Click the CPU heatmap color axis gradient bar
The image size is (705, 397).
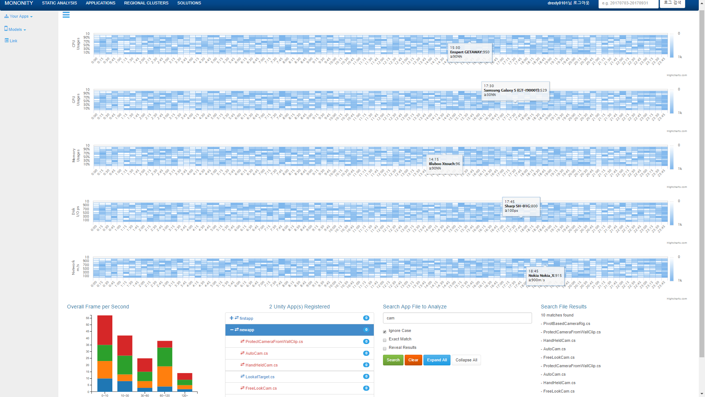(672, 46)
